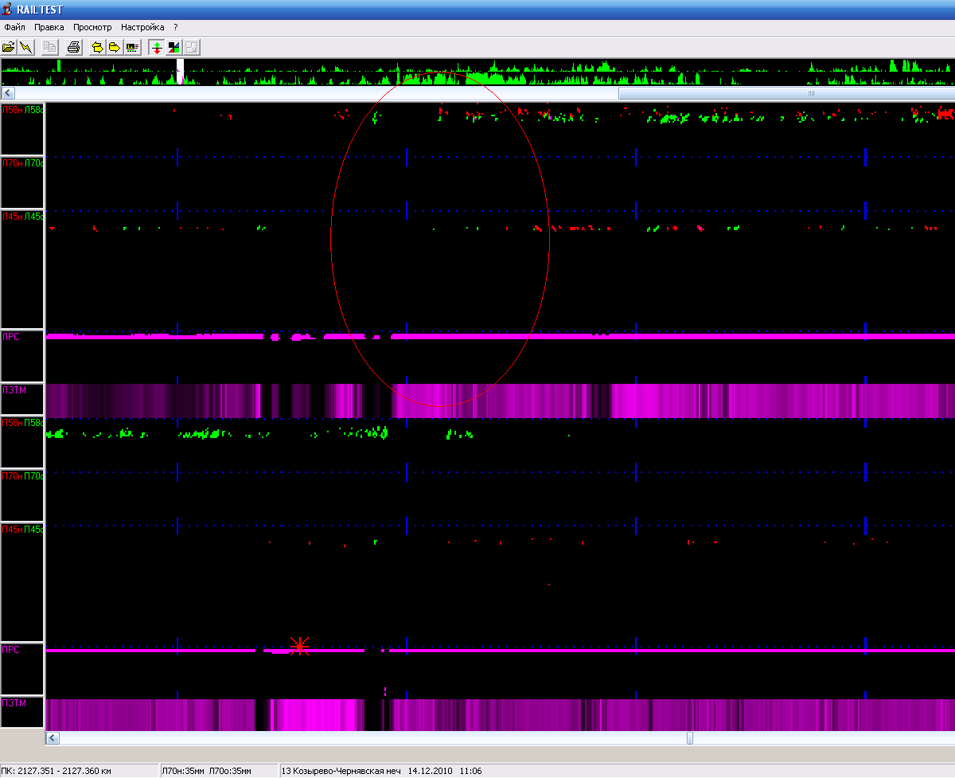955x778 pixels.
Task: Click the printer icon in toolbar
Action: tap(74, 47)
